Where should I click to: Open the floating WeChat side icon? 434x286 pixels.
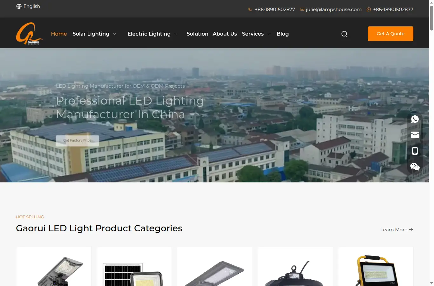[415, 167]
